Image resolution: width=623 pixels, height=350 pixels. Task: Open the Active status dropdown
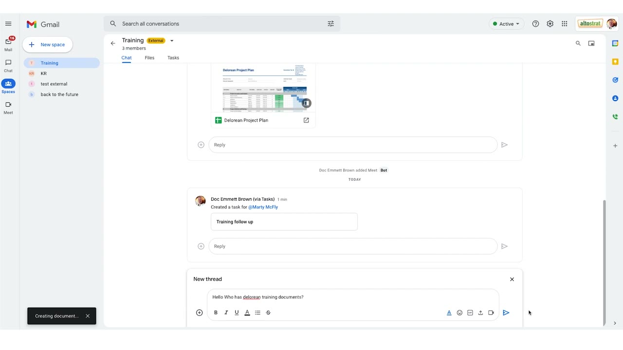(x=506, y=24)
